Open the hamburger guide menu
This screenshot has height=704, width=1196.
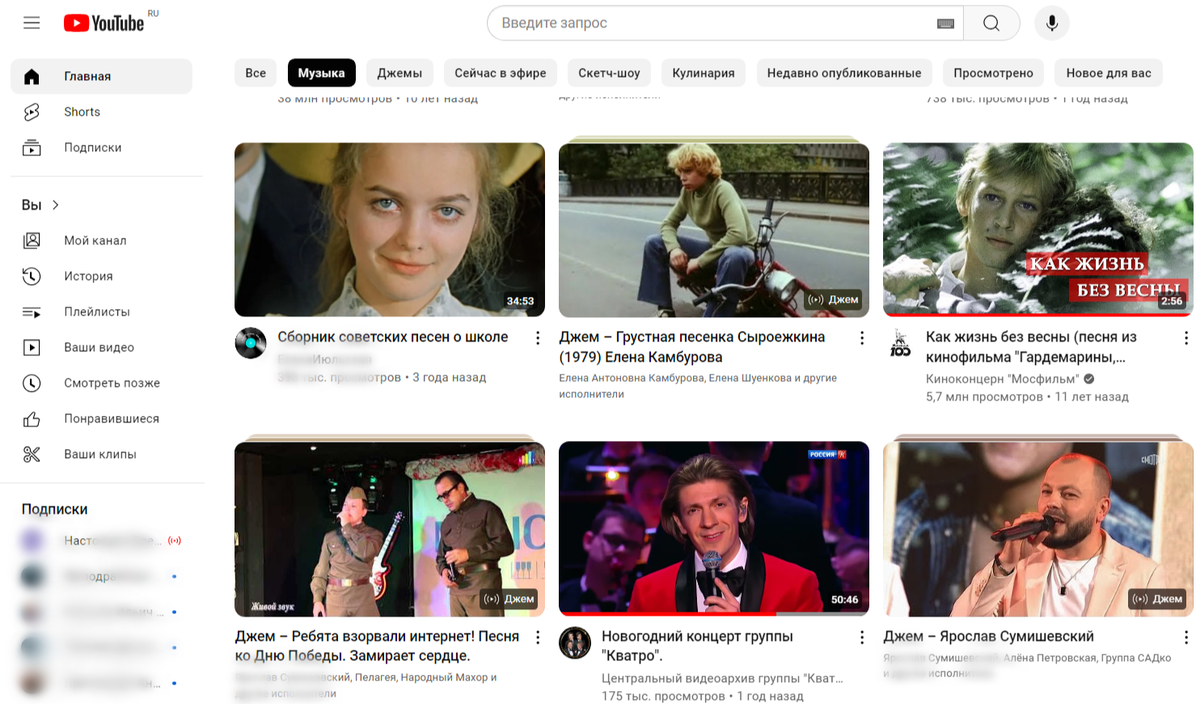coord(32,23)
